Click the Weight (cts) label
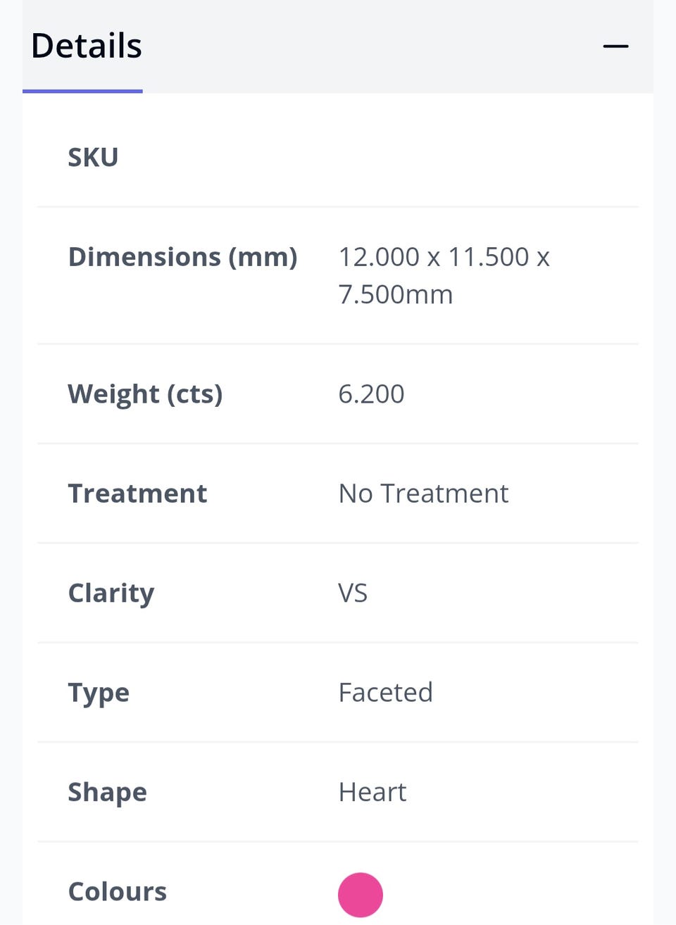The image size is (676, 925). tap(145, 394)
